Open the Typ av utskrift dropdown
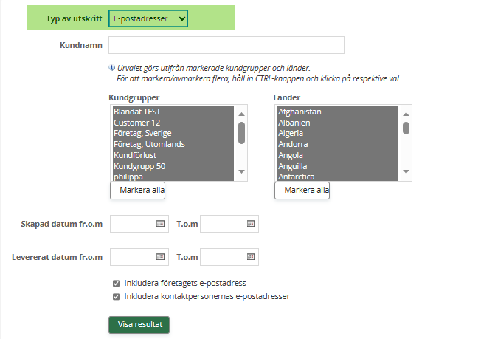This screenshot has width=481, height=339. [148, 18]
